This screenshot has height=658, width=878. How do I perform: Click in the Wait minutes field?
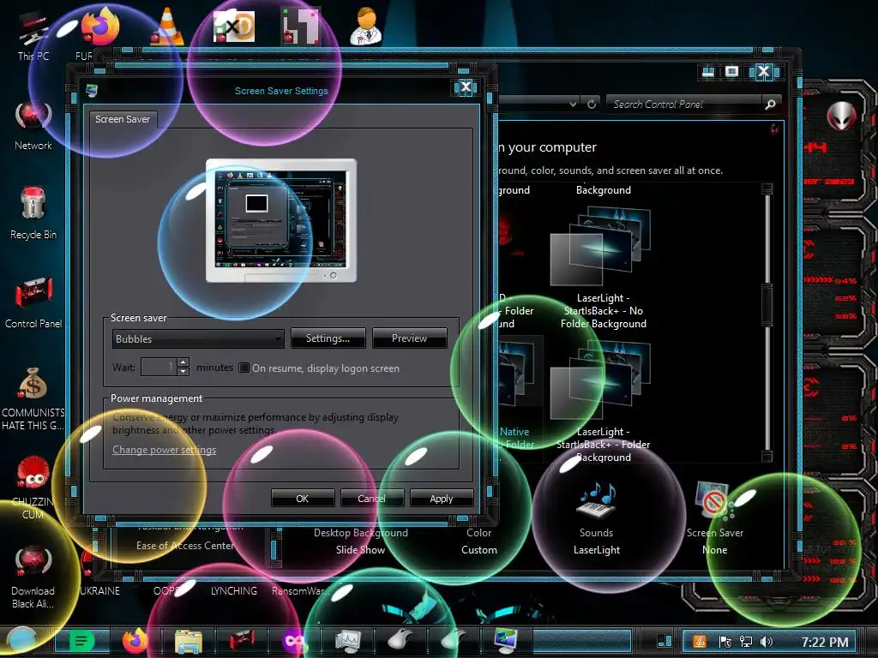tap(159, 367)
